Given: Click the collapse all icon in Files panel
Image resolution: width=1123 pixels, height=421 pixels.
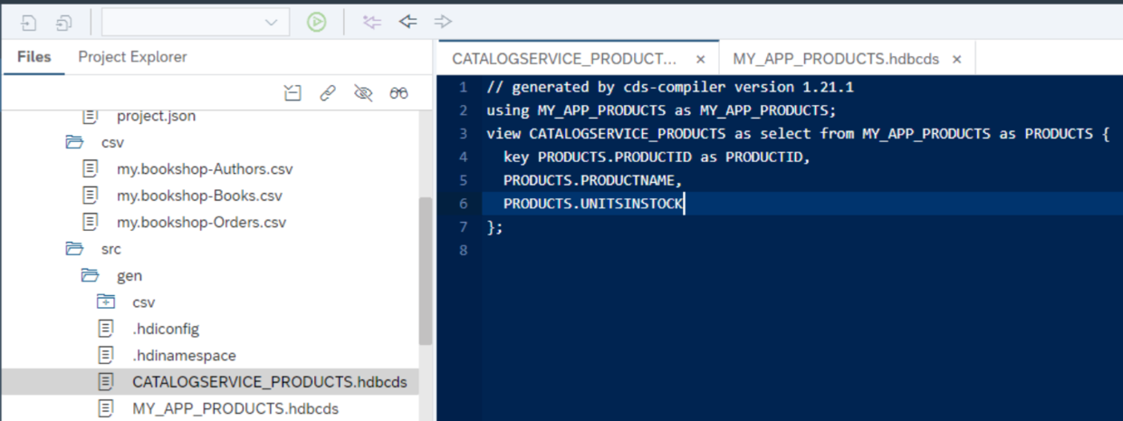Looking at the screenshot, I should coord(292,92).
